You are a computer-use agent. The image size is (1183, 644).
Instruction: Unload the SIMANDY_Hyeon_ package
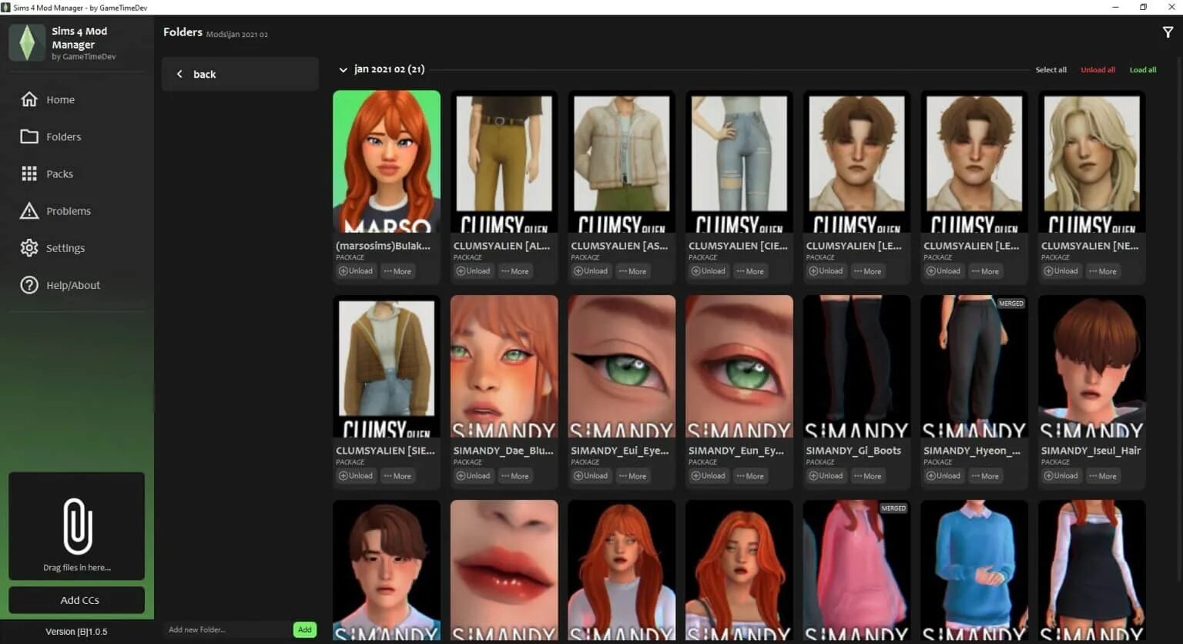point(943,476)
